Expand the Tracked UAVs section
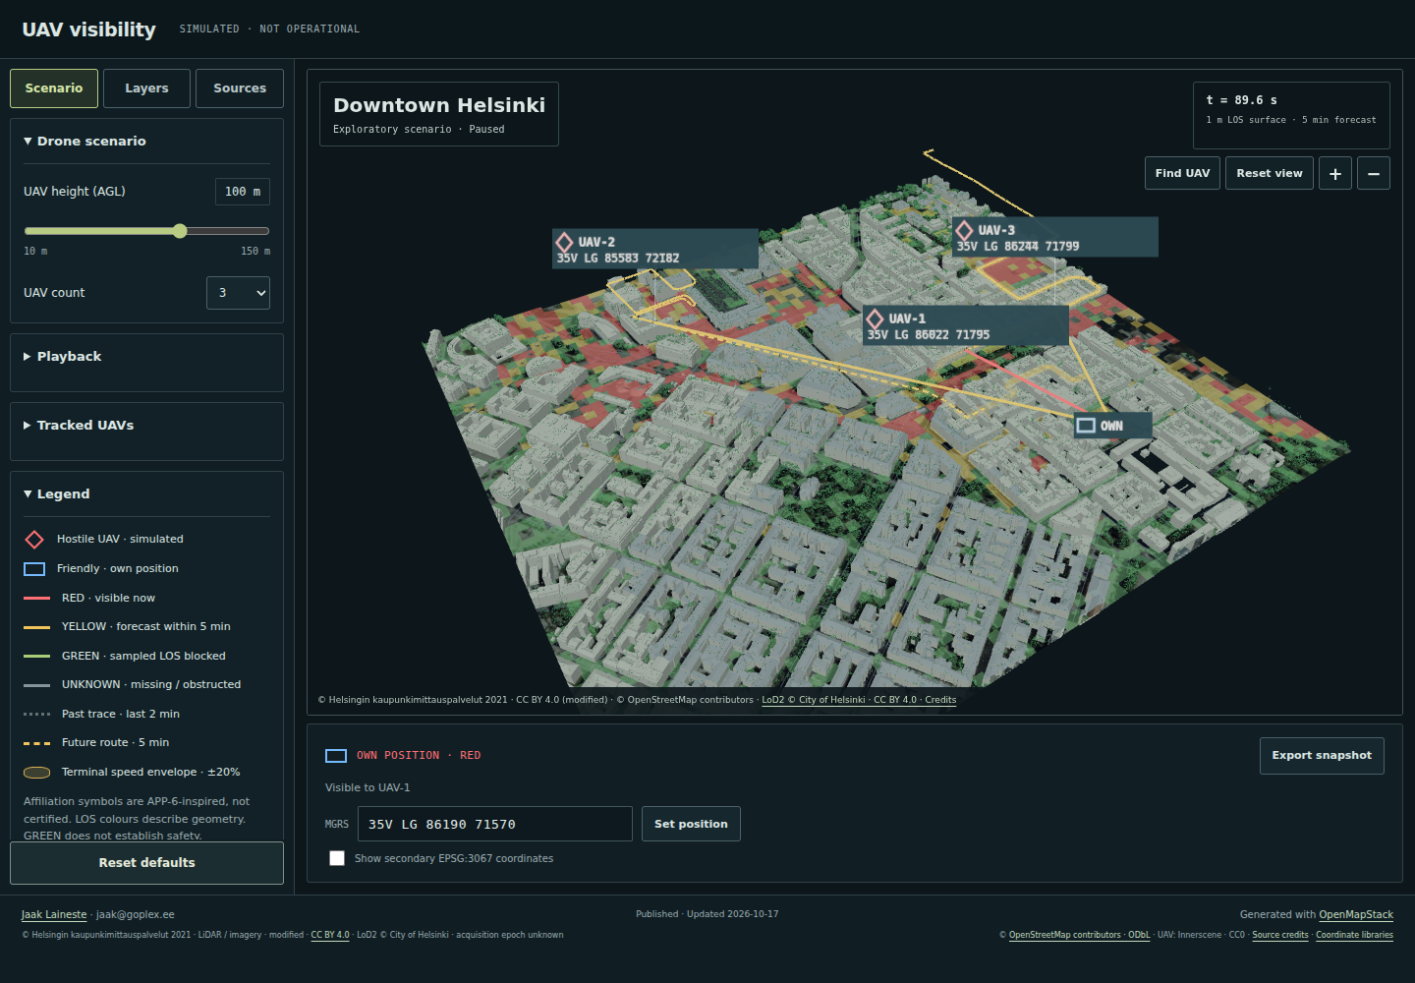The width and height of the screenshot is (1415, 983). click(x=146, y=426)
